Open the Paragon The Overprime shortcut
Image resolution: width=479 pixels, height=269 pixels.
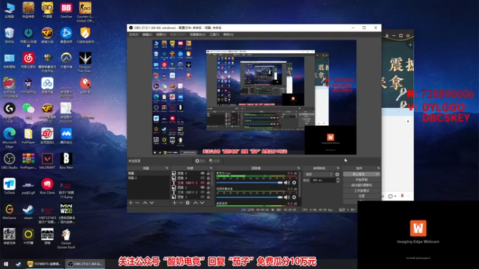point(85,62)
